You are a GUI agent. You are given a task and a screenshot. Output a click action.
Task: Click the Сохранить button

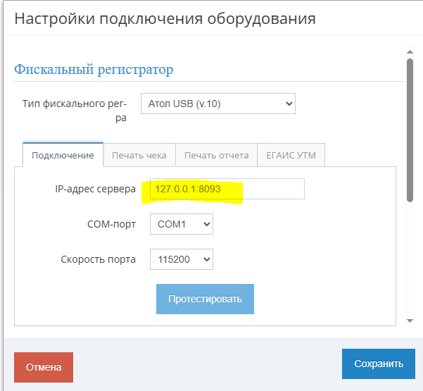(379, 364)
